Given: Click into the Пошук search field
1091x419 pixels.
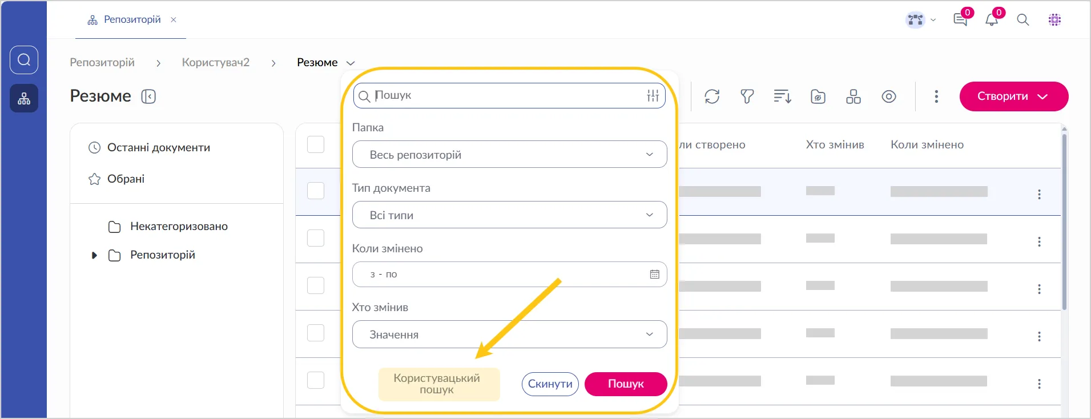Looking at the screenshot, I should (x=508, y=96).
